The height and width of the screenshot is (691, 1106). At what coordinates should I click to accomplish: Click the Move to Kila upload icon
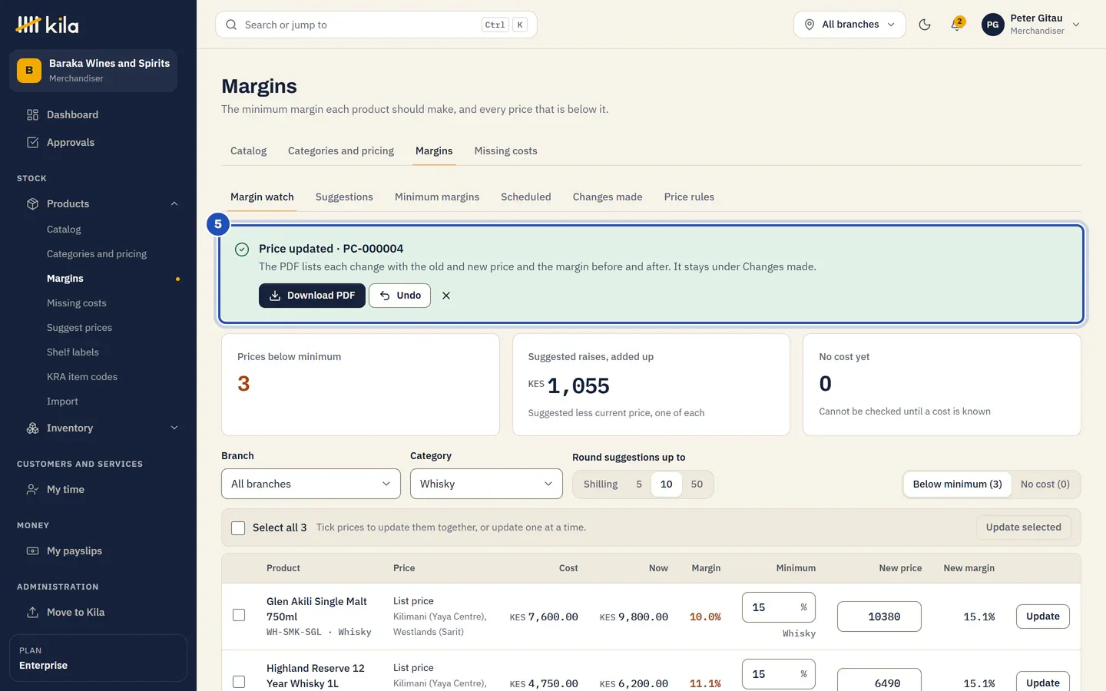(x=32, y=612)
